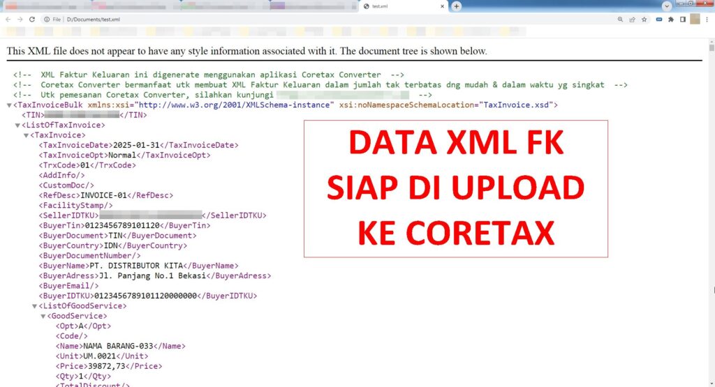Click the BuyerName PT. DISTRIBUTOR KITA
The width and height of the screenshot is (715, 387).
[x=136, y=266]
